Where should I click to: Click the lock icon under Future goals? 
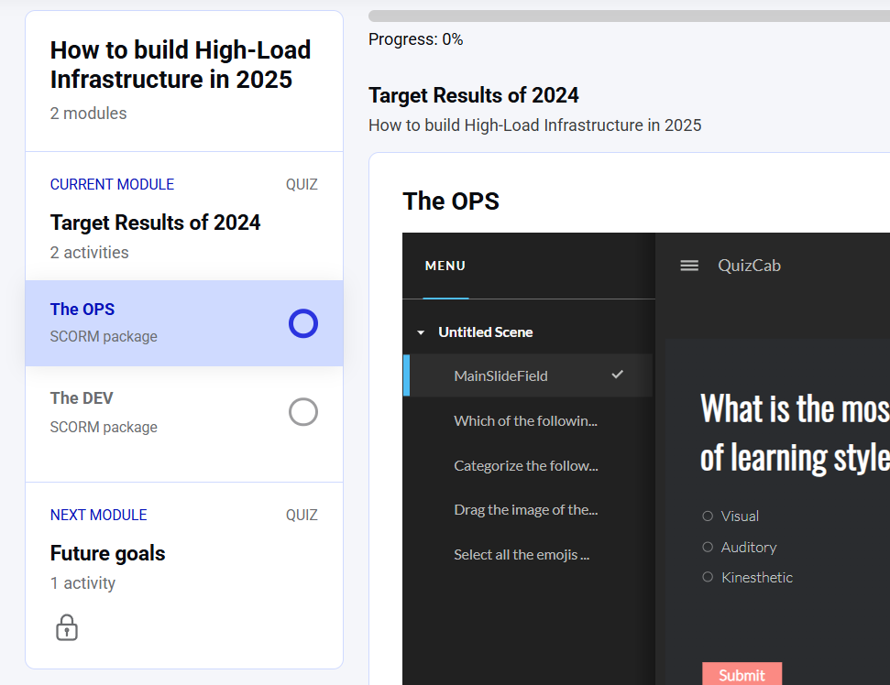67,627
